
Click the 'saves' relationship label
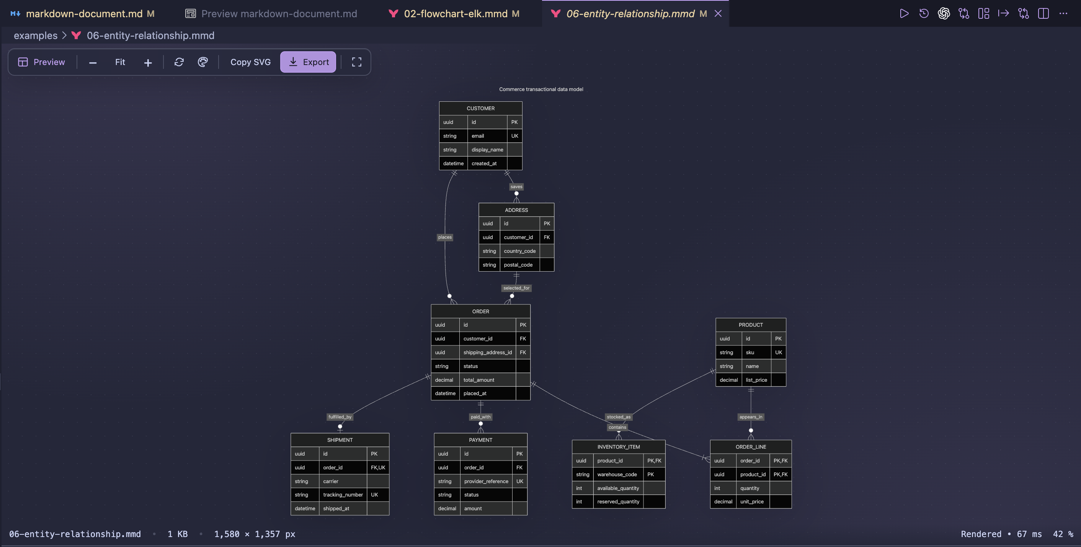[x=516, y=187]
